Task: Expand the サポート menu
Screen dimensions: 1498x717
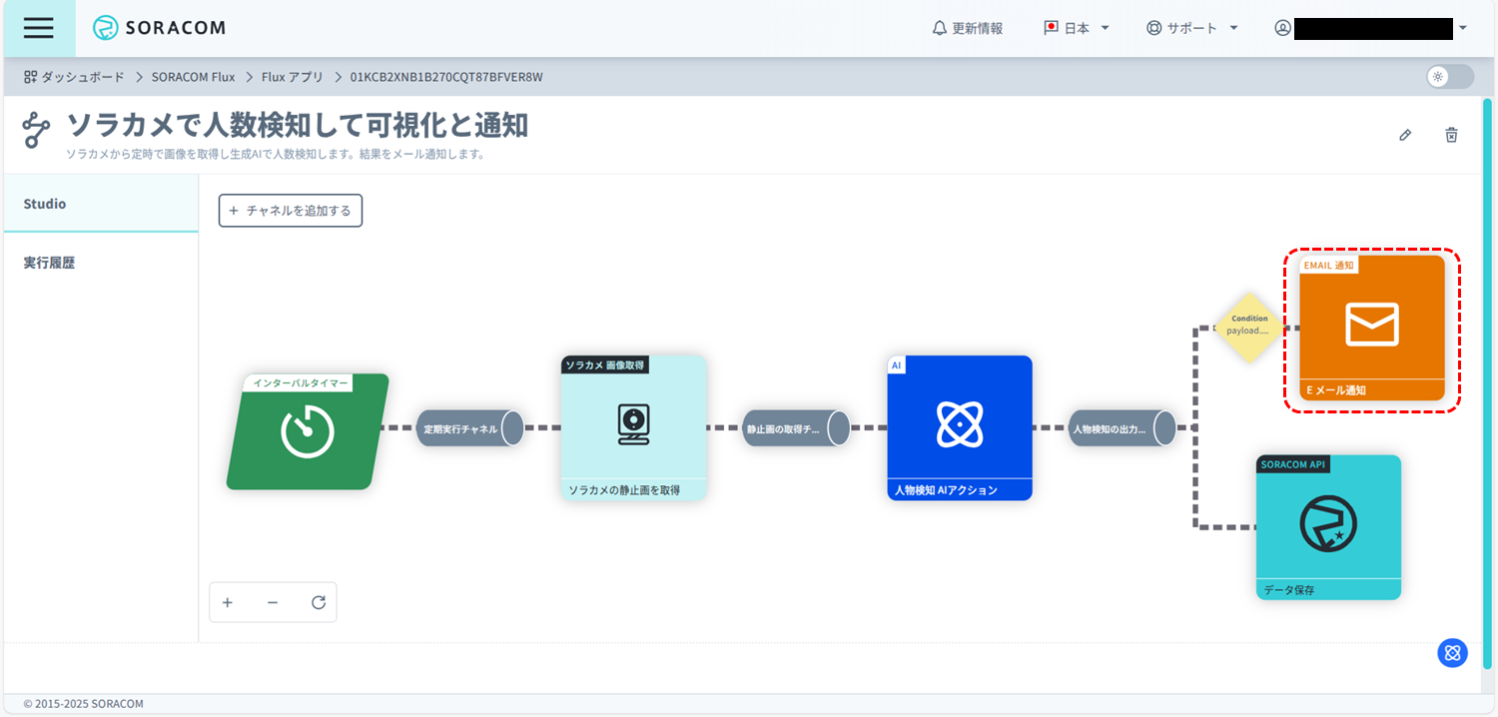Action: coord(1192,28)
